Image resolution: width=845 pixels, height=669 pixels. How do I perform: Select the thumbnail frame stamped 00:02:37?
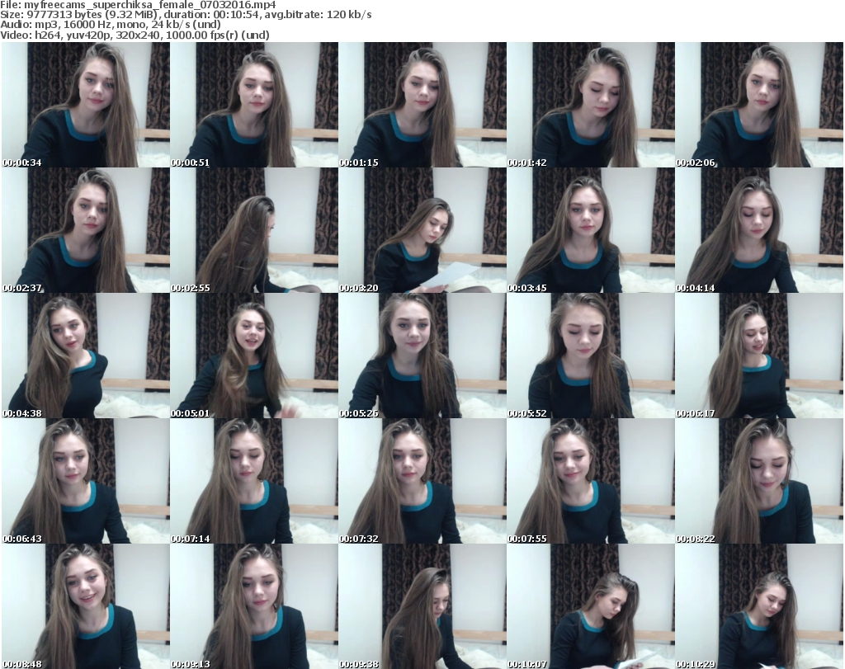coord(86,230)
